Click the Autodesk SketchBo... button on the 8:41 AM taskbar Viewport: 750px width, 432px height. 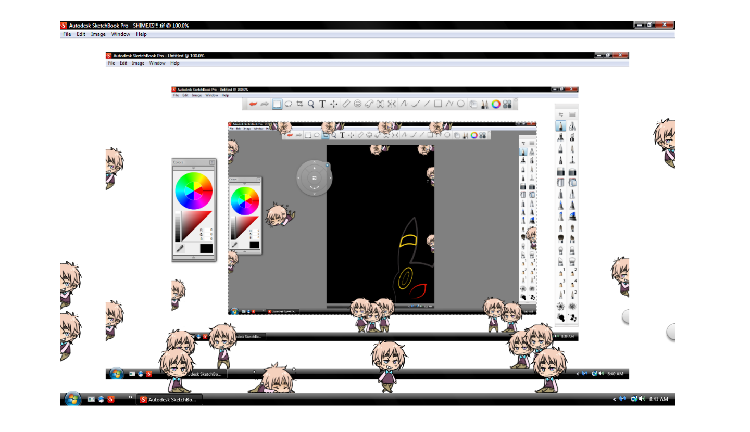(x=169, y=400)
